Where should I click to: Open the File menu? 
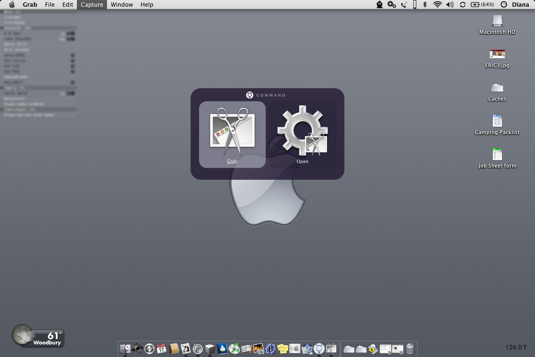50,5
